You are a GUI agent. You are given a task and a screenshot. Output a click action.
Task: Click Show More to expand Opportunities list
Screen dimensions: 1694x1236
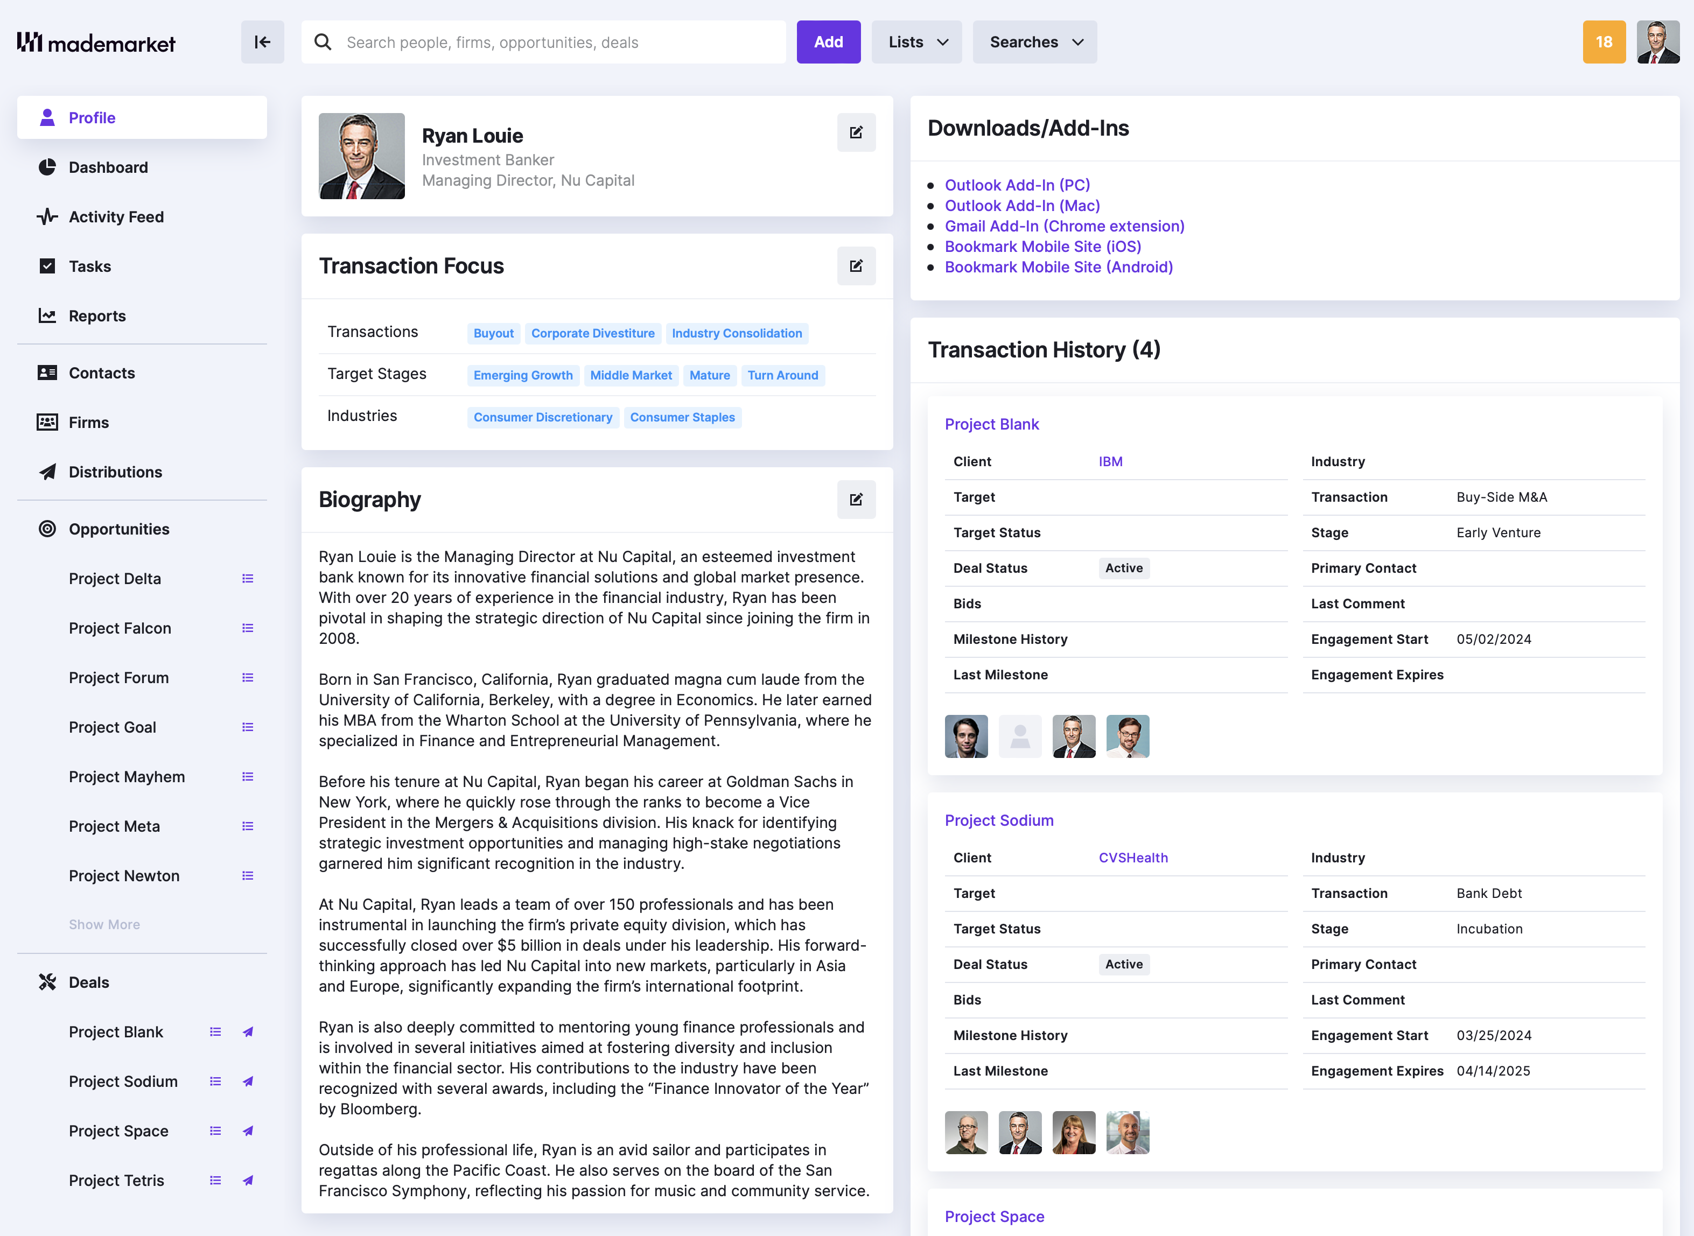104,924
